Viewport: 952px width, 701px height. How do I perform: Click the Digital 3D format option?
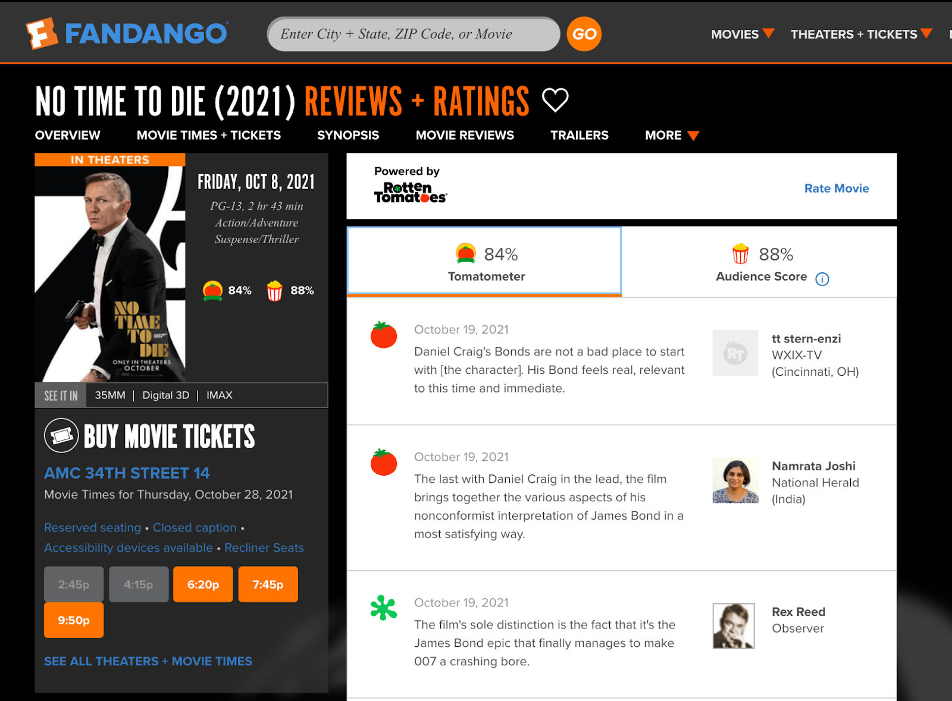pos(165,395)
